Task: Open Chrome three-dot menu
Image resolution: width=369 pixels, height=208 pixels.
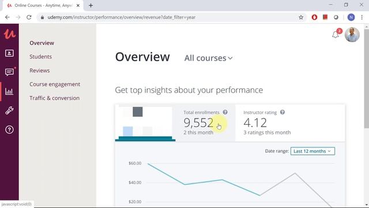Action: (362, 17)
